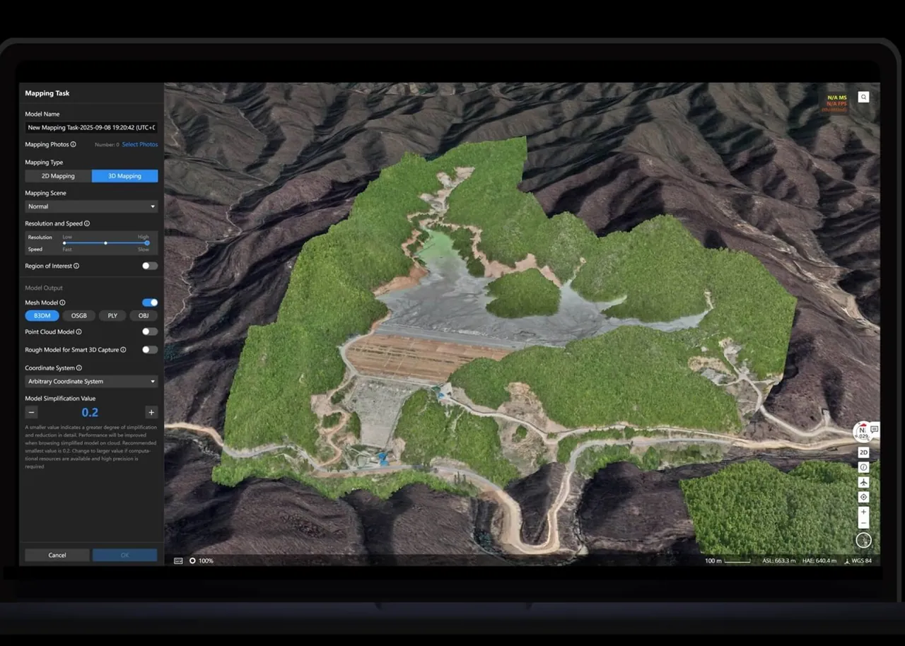Image resolution: width=905 pixels, height=646 pixels.
Task: Expand the Arbitrary Coordinate System dropdown
Action: (x=91, y=381)
